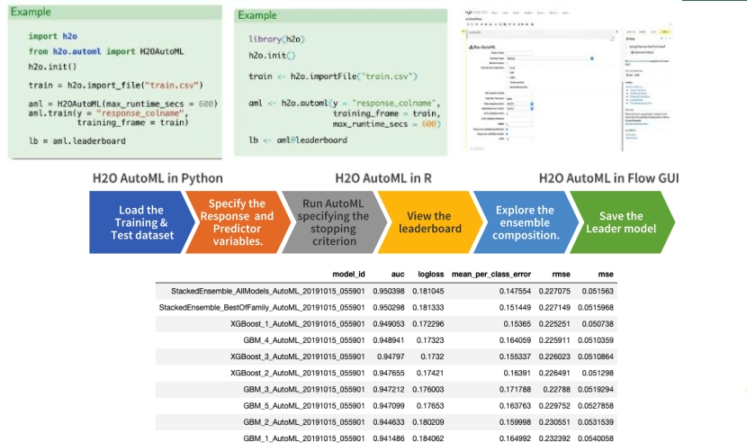Click the 'mse' column header
747x443 pixels.
click(606, 275)
